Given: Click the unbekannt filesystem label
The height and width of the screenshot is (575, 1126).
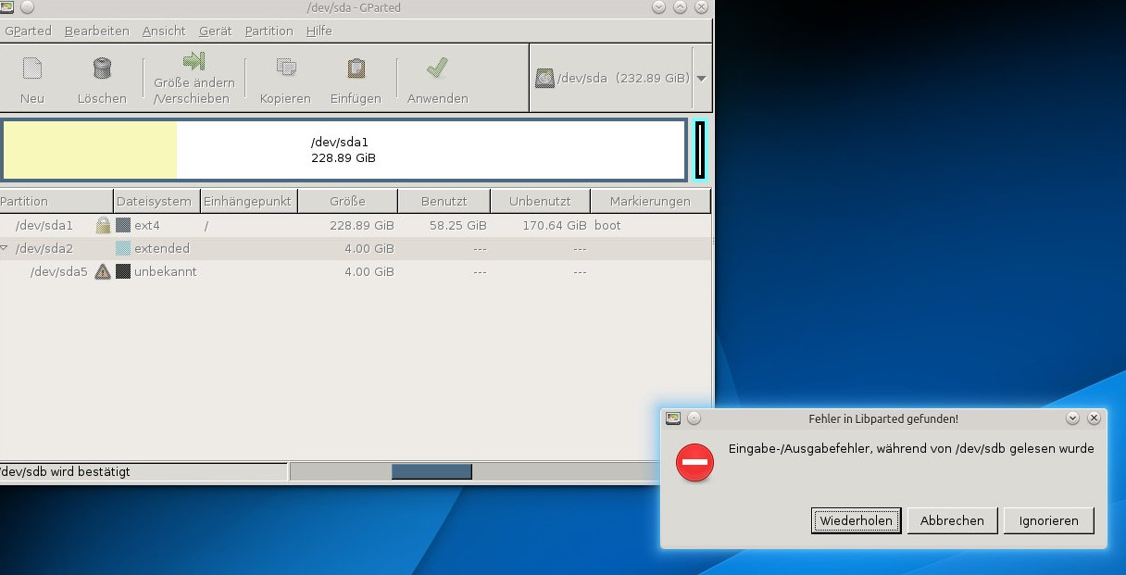Looking at the screenshot, I should coord(166,271).
